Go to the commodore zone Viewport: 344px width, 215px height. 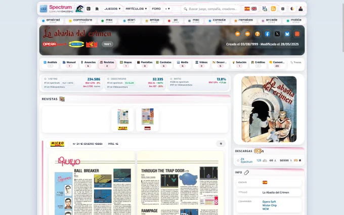click(80, 21)
